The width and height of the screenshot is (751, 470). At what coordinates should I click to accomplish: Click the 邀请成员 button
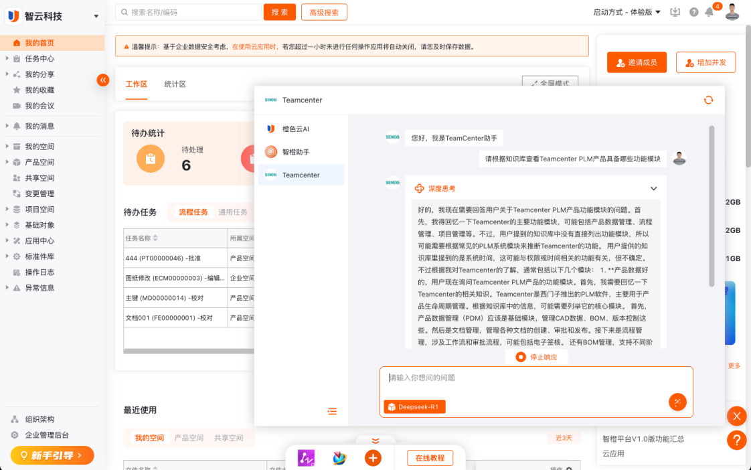637,62
